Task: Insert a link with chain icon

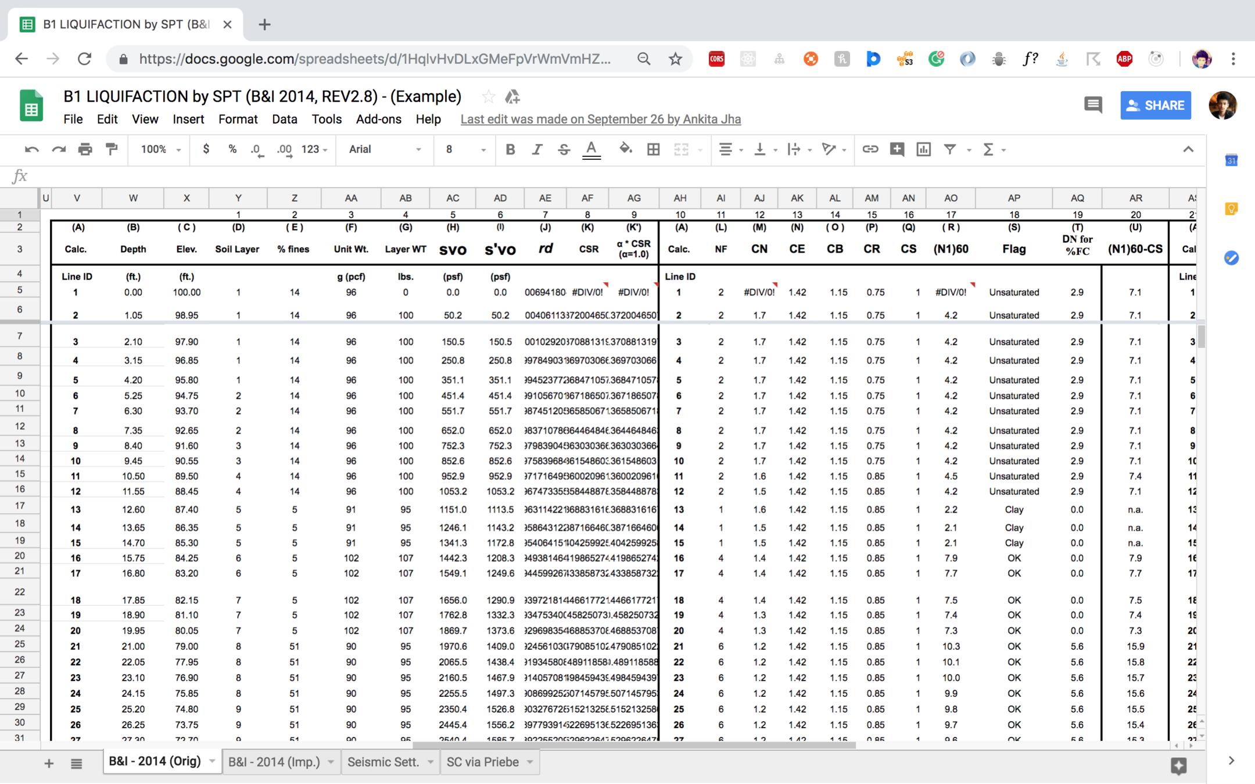Action: [x=870, y=149]
